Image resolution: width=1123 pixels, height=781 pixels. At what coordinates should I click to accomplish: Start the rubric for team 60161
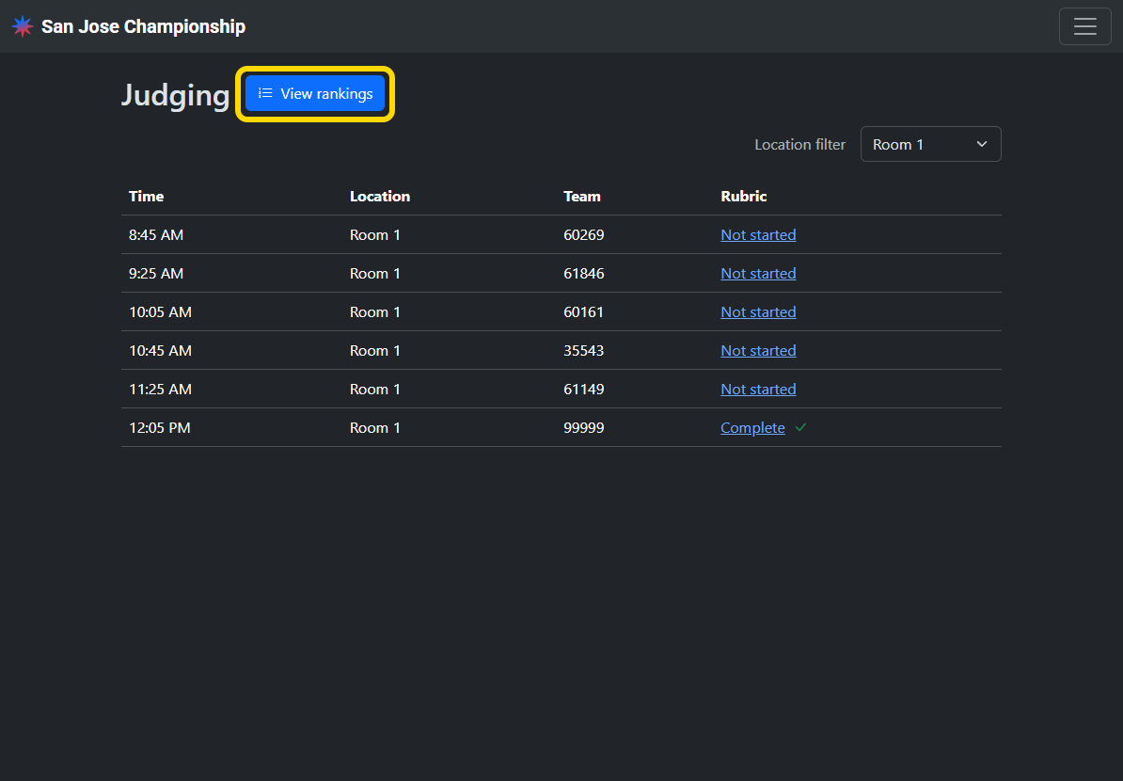pos(758,312)
